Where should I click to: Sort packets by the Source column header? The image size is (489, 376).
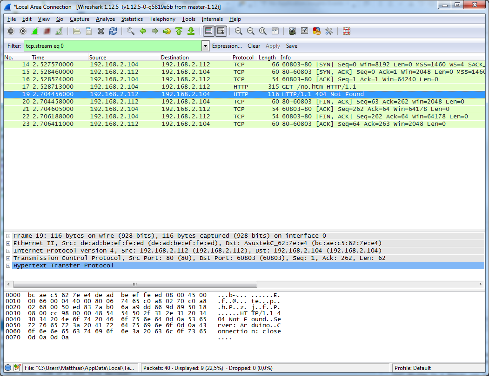[x=124, y=57]
